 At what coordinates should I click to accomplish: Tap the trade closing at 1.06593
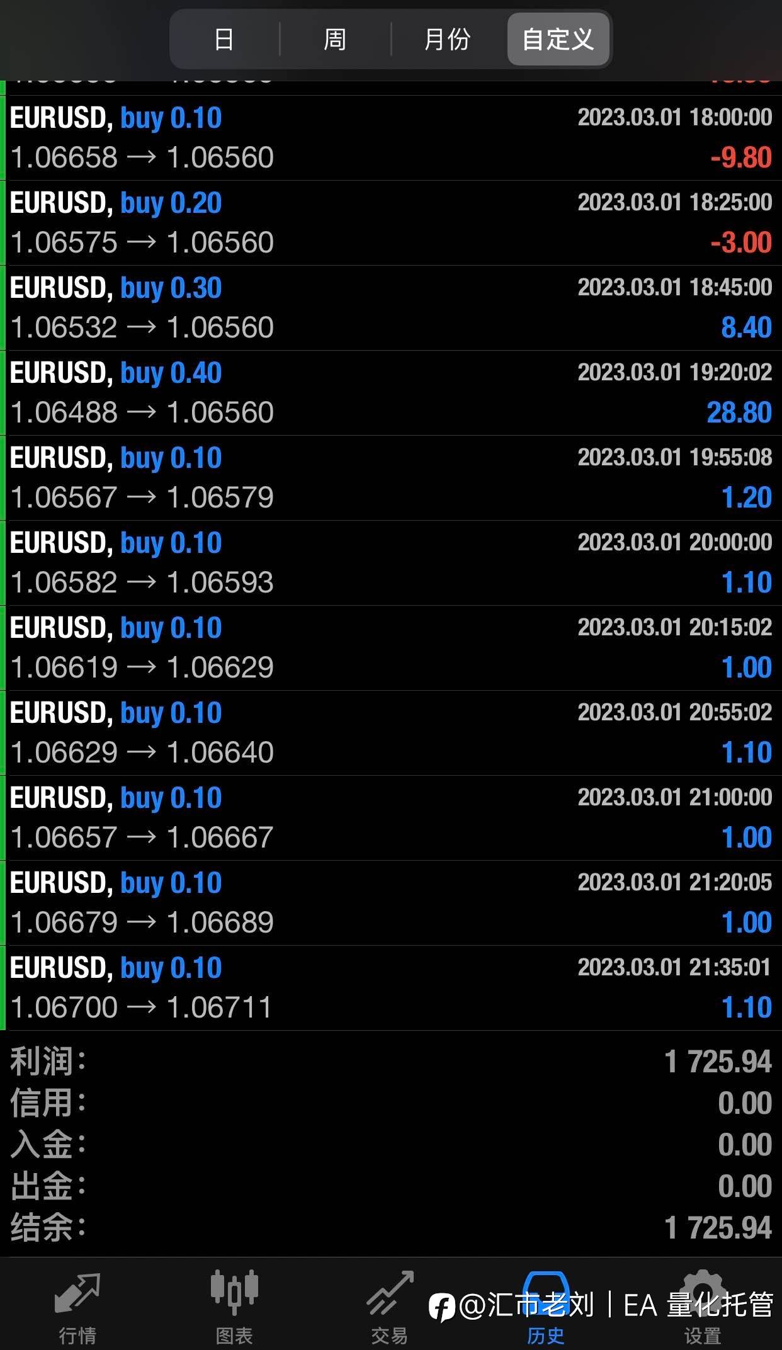(390, 563)
